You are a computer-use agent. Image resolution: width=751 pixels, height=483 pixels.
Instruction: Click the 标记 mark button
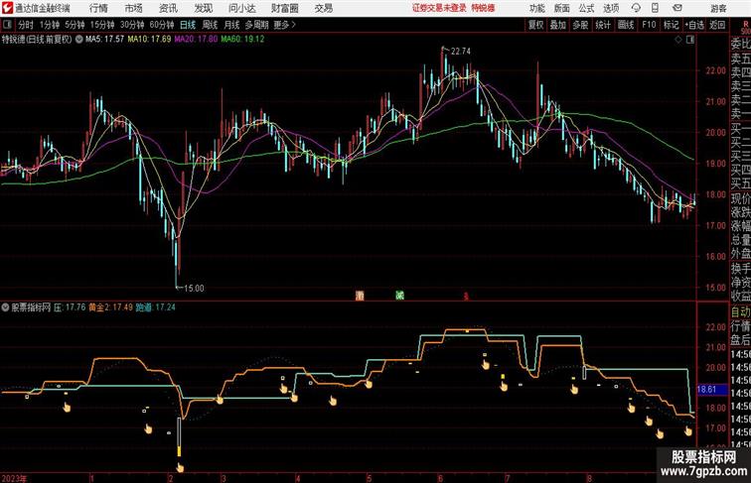tap(671, 25)
